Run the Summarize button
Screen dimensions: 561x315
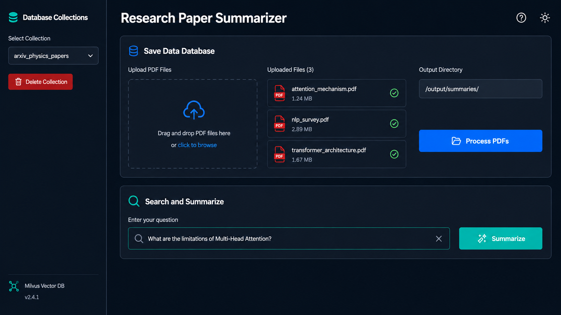coord(501,238)
